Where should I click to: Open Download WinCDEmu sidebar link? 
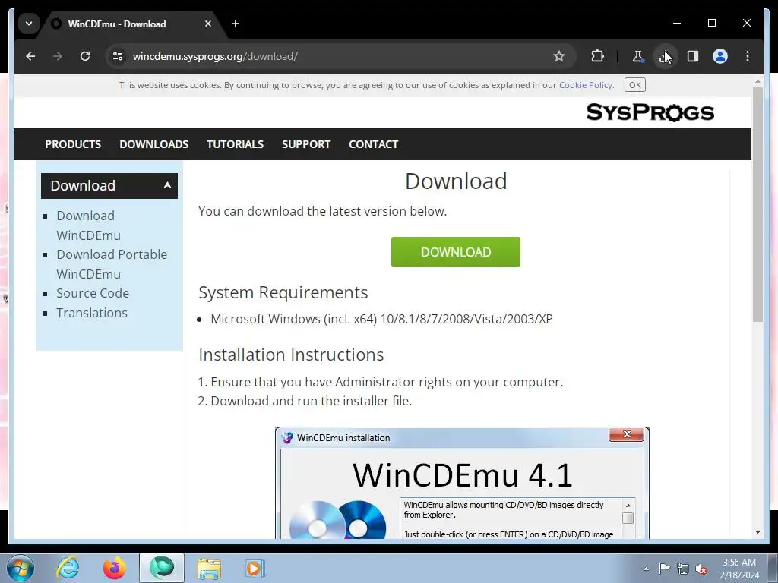(x=88, y=225)
